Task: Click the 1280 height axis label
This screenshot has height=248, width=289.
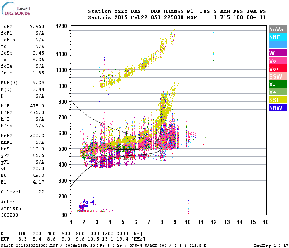Action: coord(62,26)
